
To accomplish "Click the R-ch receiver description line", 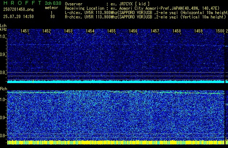I will 145,17.
